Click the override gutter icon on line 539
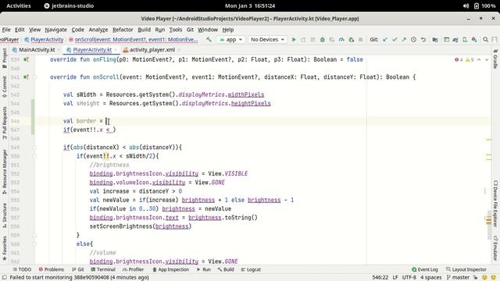This screenshot has width=500, height=281. point(26,59)
